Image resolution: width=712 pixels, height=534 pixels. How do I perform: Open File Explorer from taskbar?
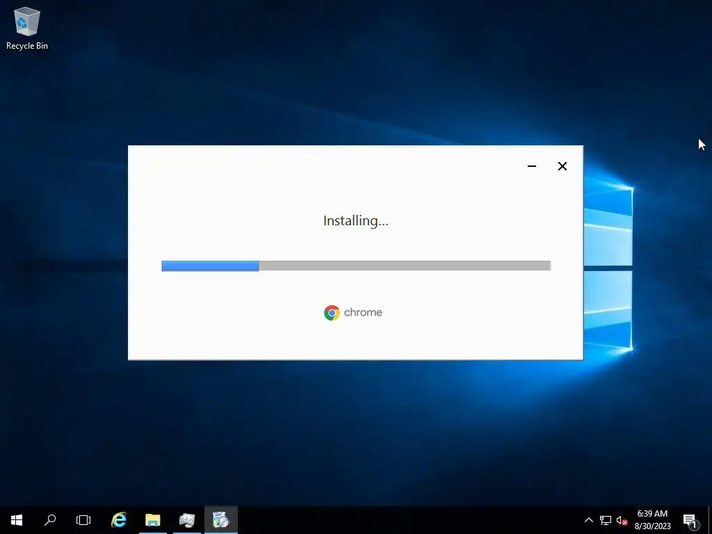[153, 520]
